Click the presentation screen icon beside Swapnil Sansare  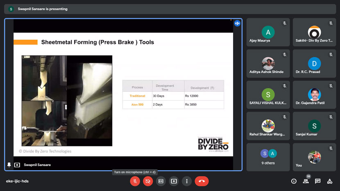tap(17, 165)
